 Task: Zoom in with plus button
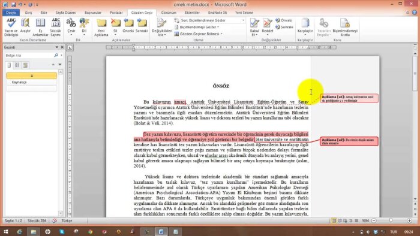click(409, 221)
